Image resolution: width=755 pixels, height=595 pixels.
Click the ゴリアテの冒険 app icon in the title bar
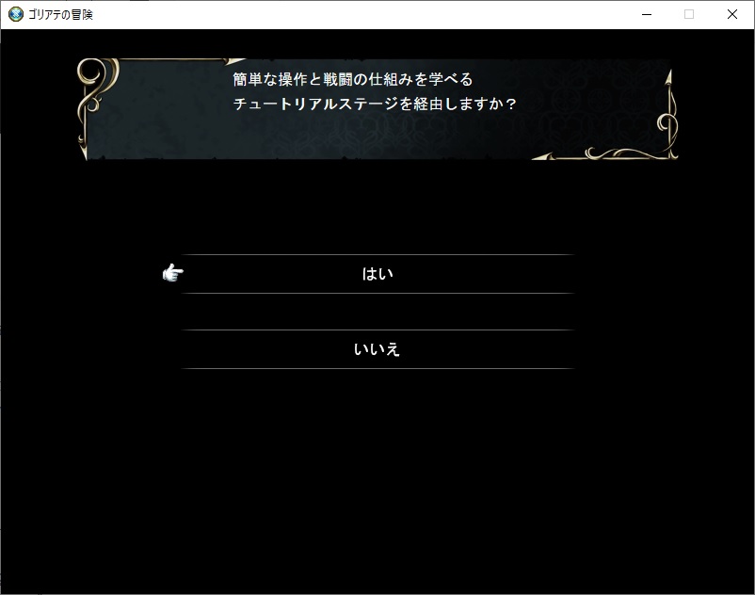(x=15, y=14)
